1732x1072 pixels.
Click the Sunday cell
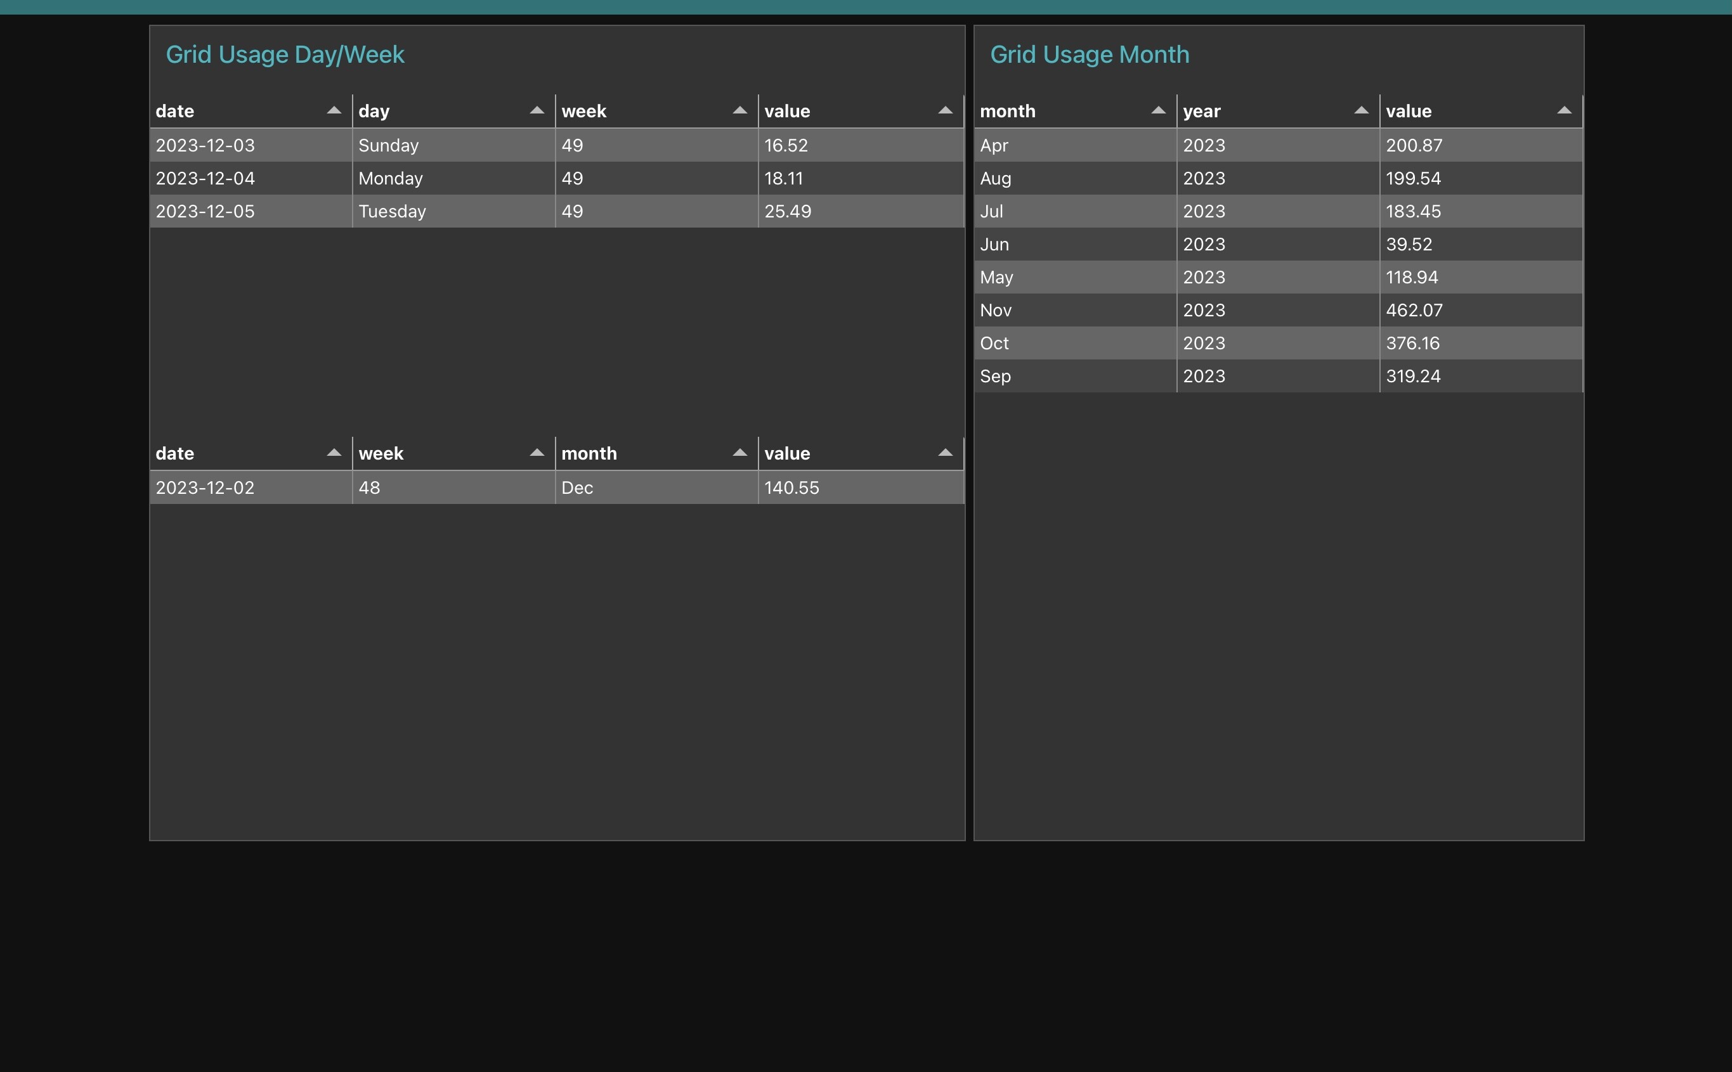click(x=454, y=145)
